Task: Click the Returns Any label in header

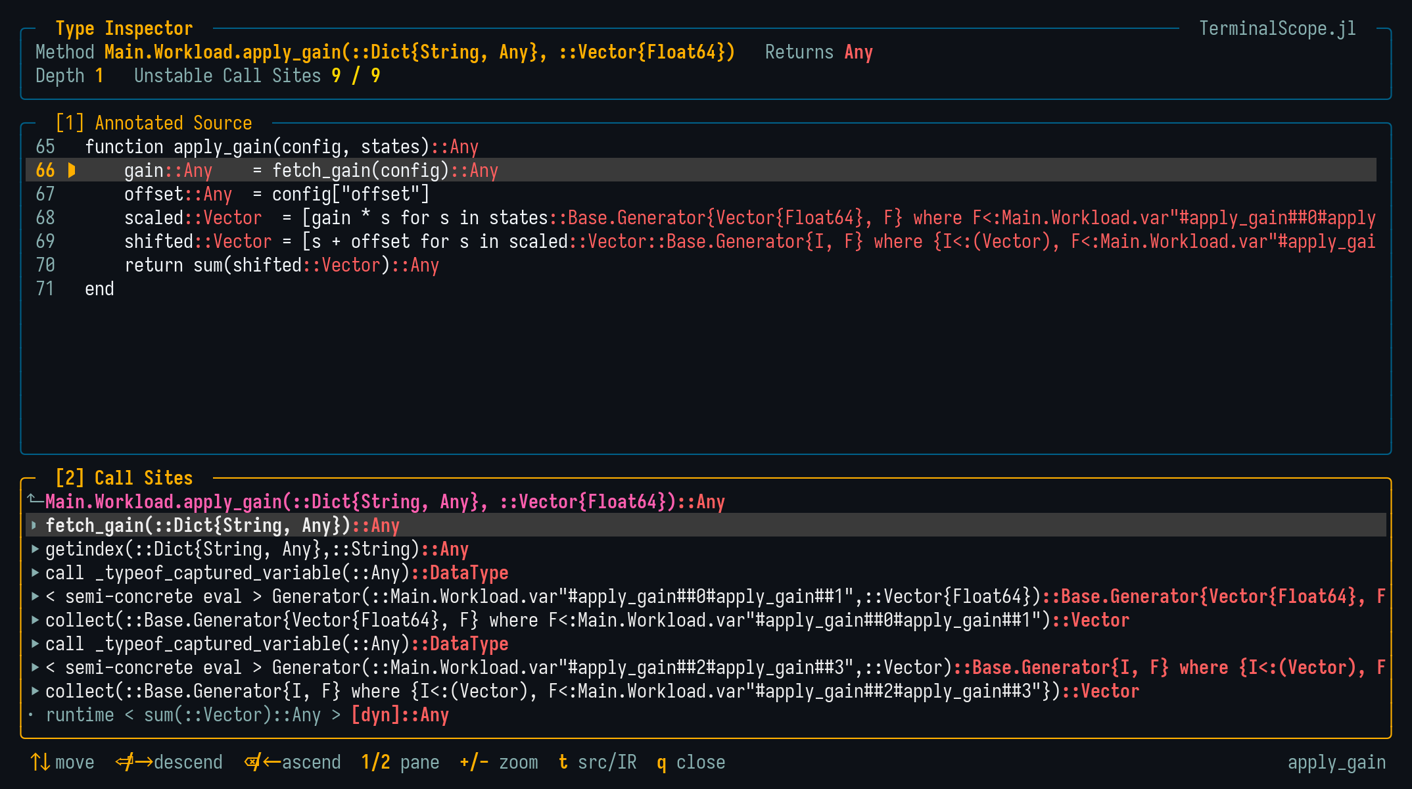Action: [x=819, y=52]
